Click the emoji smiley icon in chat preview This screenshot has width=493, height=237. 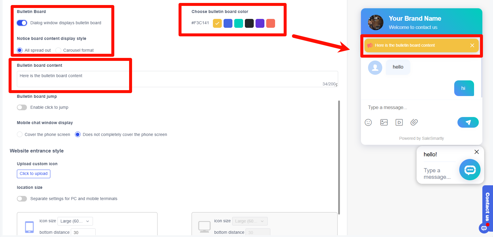pyautogui.click(x=368, y=122)
